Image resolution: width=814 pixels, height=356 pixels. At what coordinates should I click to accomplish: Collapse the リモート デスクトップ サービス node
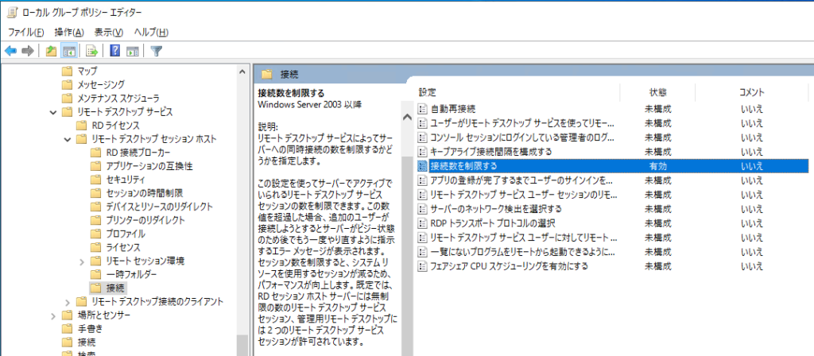[x=53, y=111]
